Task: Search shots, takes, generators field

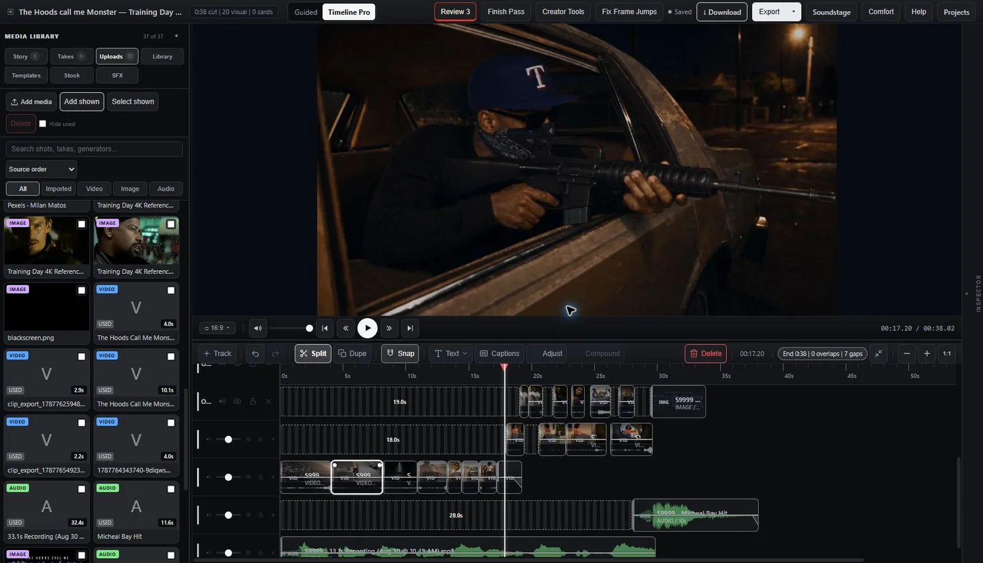Action: coord(94,149)
